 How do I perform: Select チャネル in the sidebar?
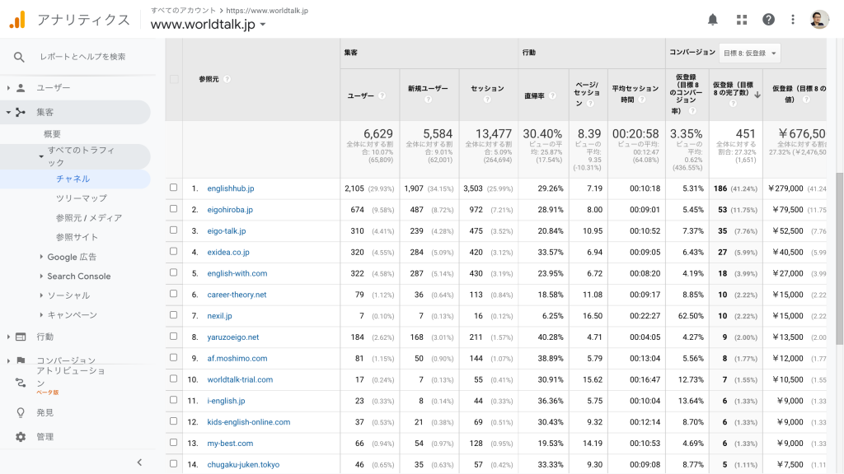pos(73,179)
